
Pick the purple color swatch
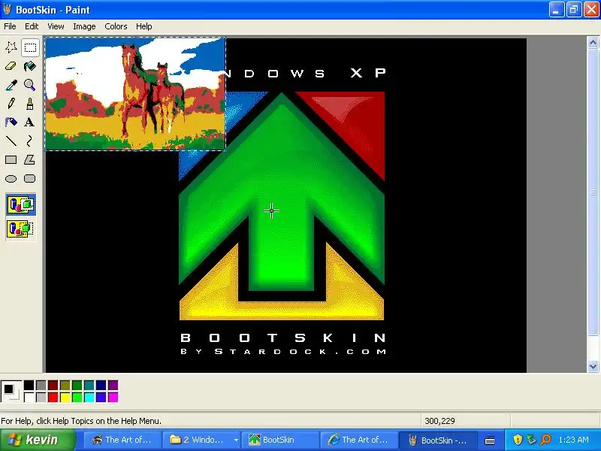coord(113,385)
